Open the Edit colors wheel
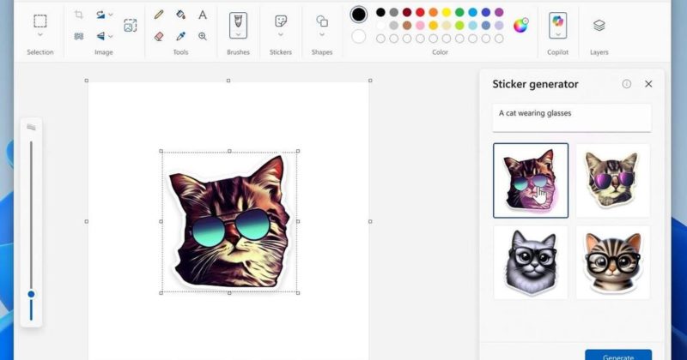 (x=520, y=25)
